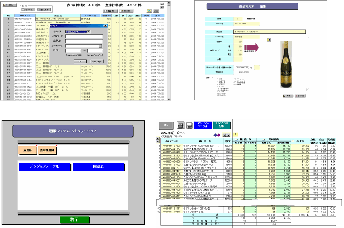Click the 更新 save button in product master
Image resolution: width=344 pixels, height=228 pixels.
click(x=288, y=96)
